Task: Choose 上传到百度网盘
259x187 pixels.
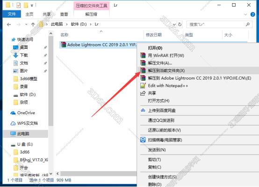Action: (198, 110)
